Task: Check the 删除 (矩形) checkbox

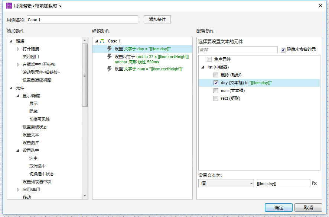Action: [x=216, y=75]
